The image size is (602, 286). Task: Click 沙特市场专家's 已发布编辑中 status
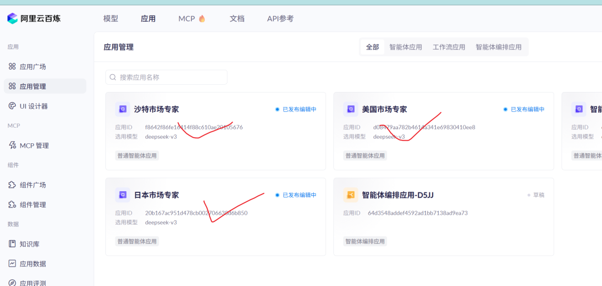(x=296, y=109)
